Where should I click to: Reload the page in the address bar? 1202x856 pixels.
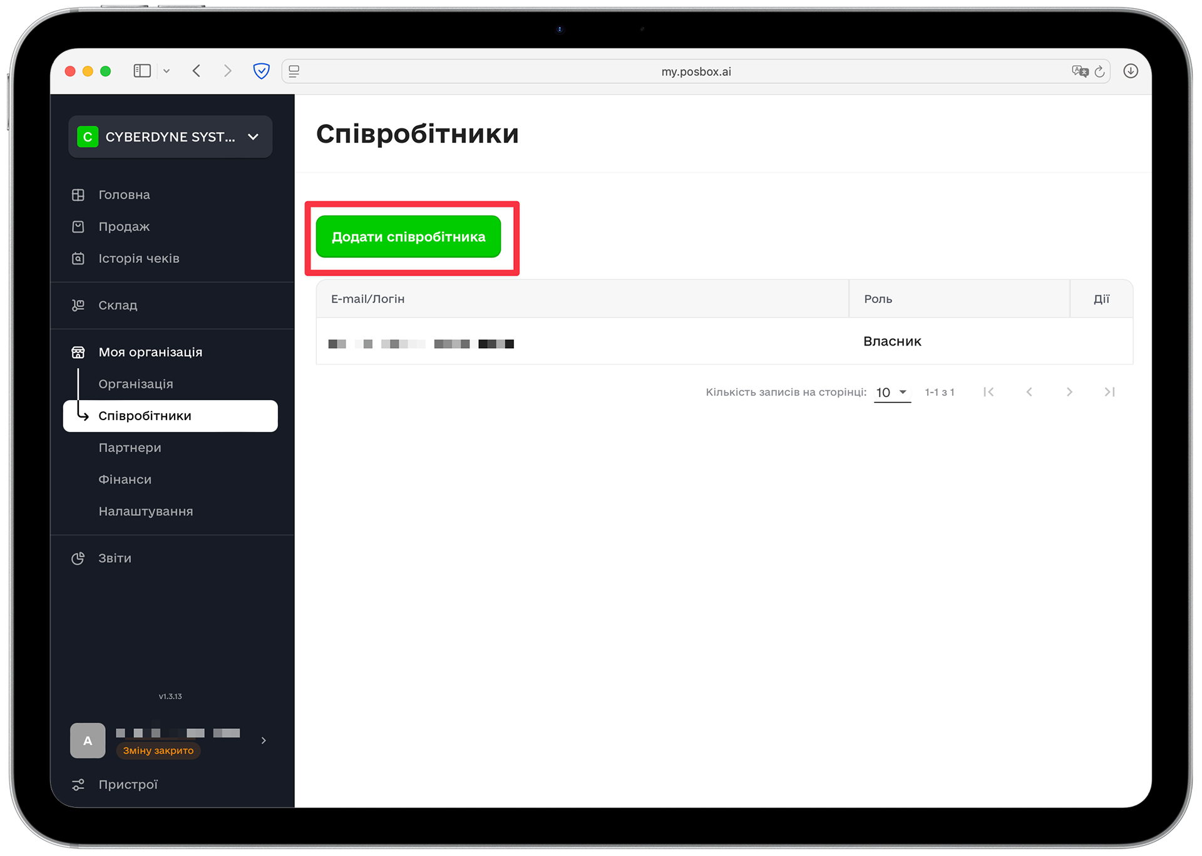[1100, 71]
